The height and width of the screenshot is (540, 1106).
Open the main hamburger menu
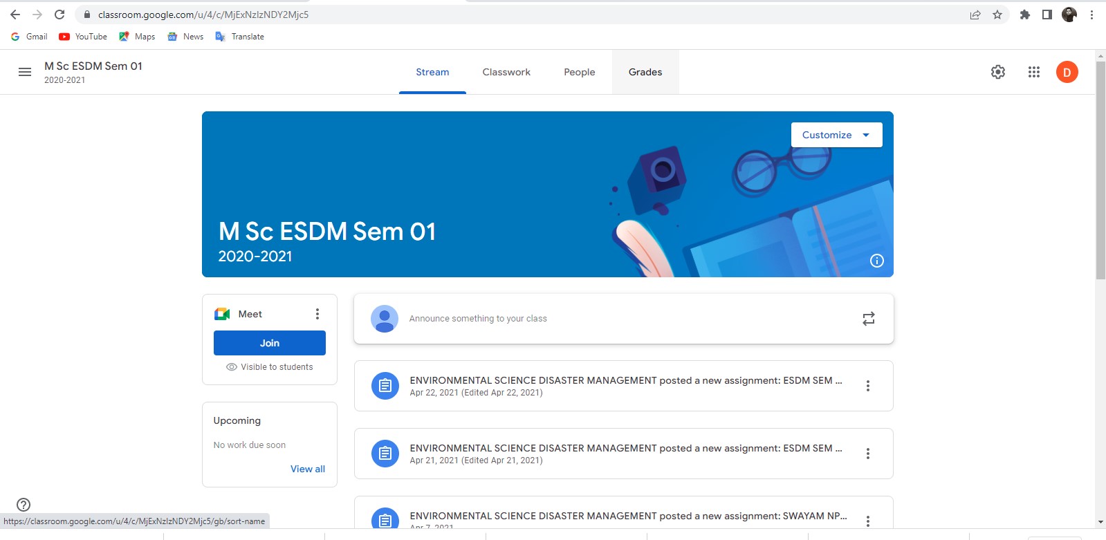(x=25, y=72)
